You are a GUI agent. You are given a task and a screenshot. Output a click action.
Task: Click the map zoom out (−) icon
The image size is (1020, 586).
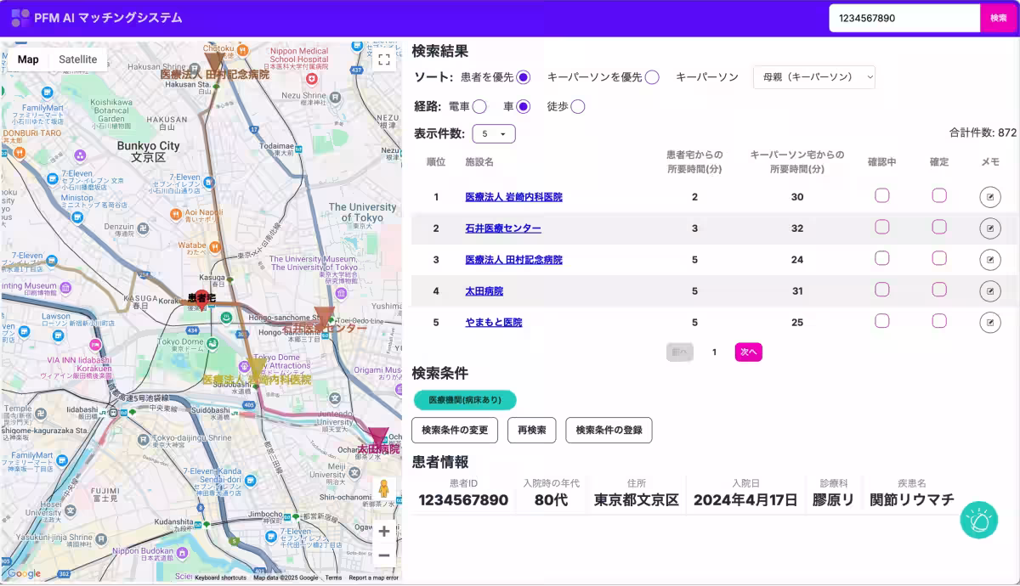click(x=383, y=555)
